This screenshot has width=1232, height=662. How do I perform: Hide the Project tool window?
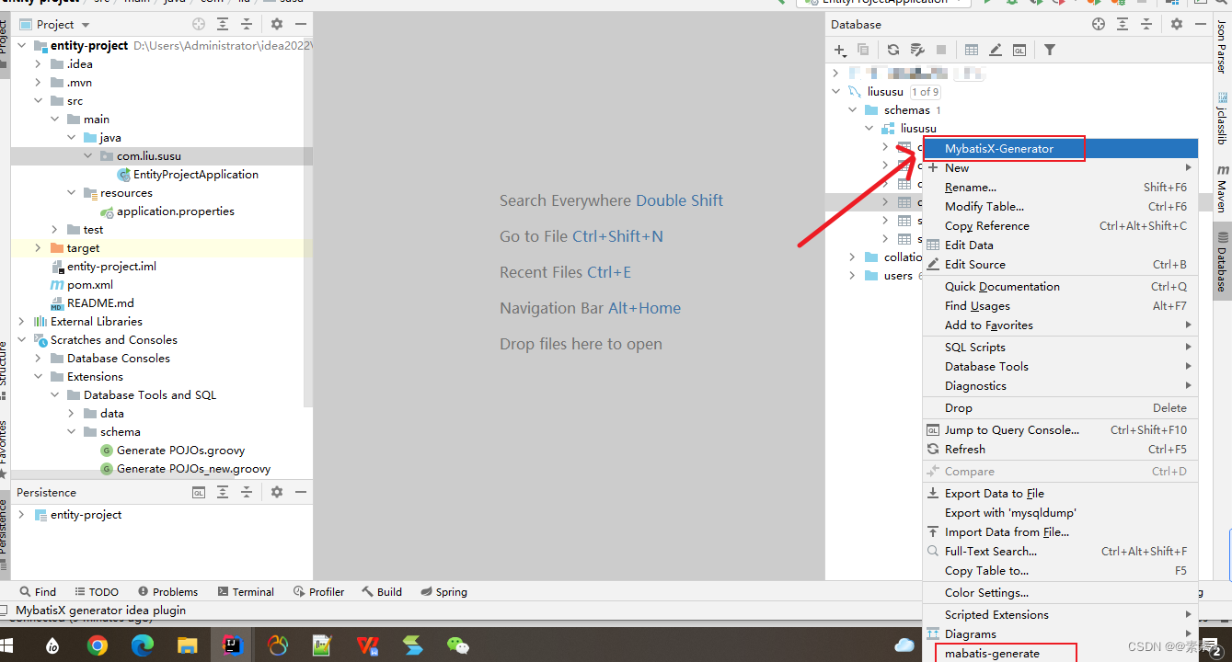click(x=299, y=25)
